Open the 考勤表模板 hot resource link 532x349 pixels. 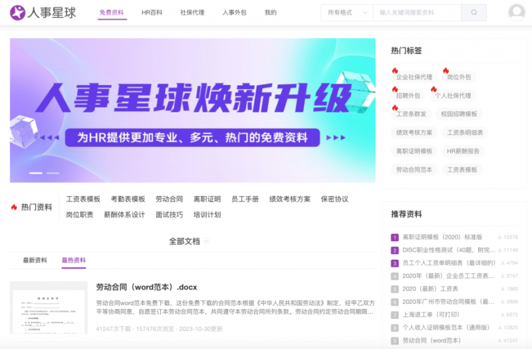tap(128, 199)
